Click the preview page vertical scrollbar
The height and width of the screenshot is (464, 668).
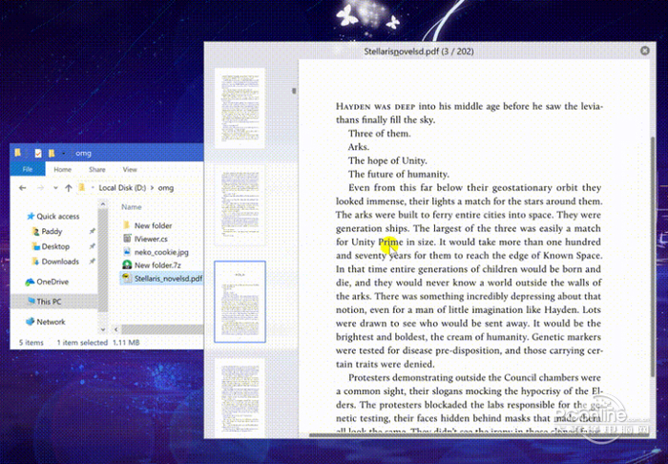click(x=653, y=256)
